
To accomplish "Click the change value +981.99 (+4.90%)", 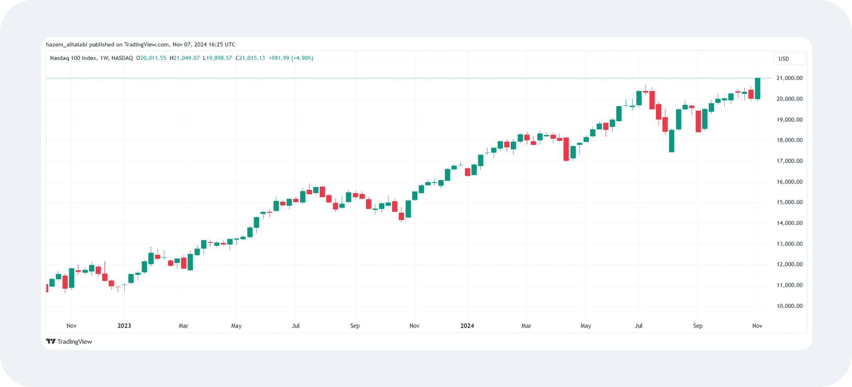I will [291, 58].
